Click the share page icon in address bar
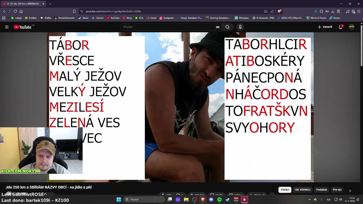Screen dimensions: 363x204 (x=272, y=11)
